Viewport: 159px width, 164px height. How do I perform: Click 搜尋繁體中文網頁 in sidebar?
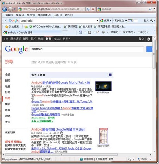tap(15, 149)
